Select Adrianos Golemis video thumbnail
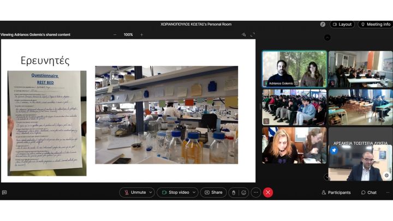Image resolution: width=393 pixels, height=221 pixels. click(x=294, y=69)
